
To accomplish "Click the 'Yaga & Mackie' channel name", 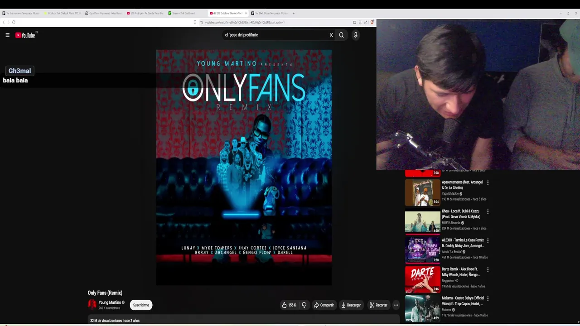I will click(450, 194).
